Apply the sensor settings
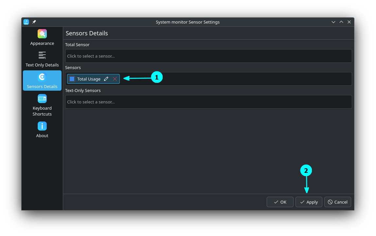 (x=309, y=202)
